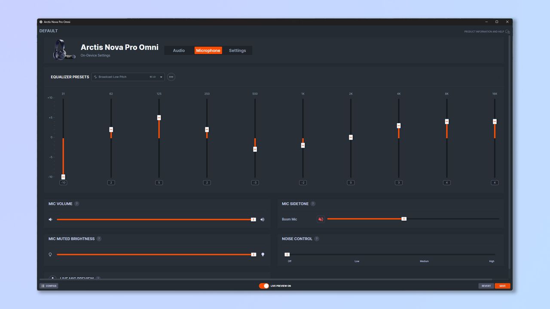Minimize the Arctis Nova Pro Omni window
This screenshot has width=550, height=309.
click(x=486, y=22)
